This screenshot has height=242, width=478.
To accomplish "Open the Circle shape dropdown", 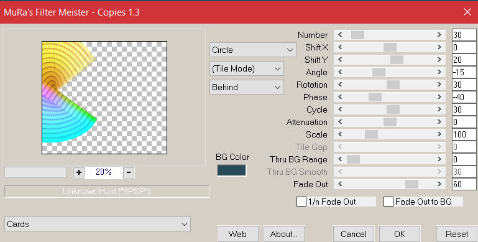I will (x=253, y=50).
